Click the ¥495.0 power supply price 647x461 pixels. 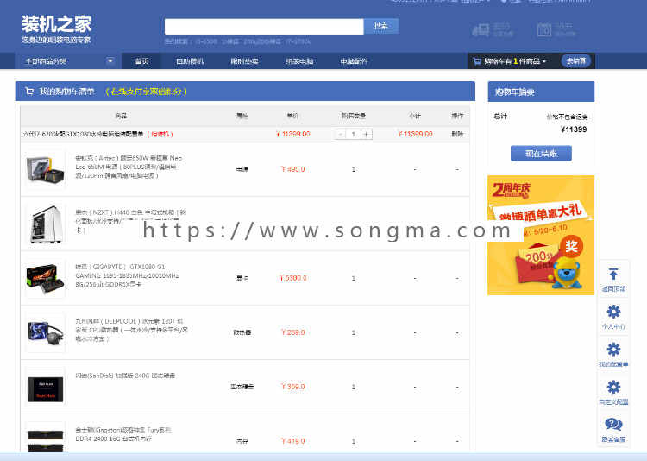[293, 169]
